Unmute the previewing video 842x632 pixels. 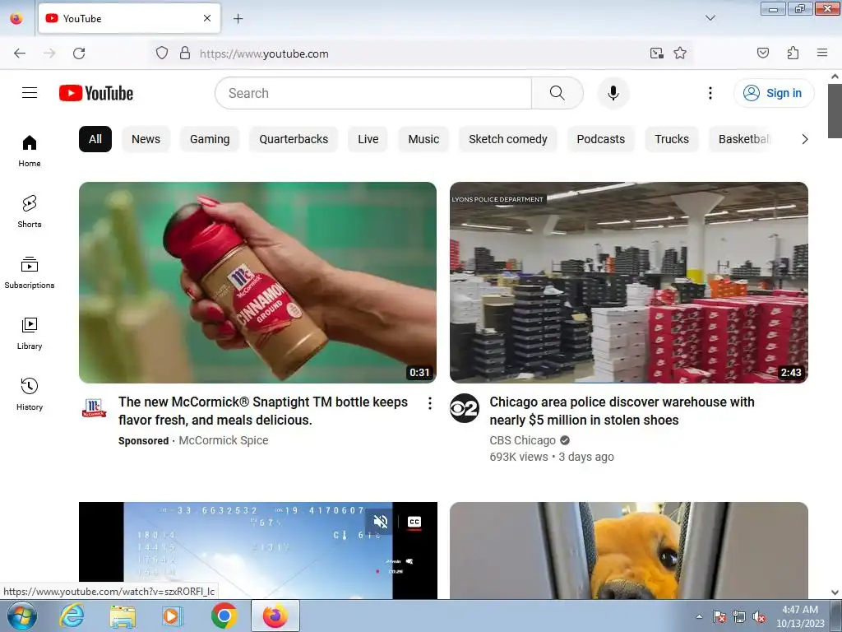[x=381, y=521]
